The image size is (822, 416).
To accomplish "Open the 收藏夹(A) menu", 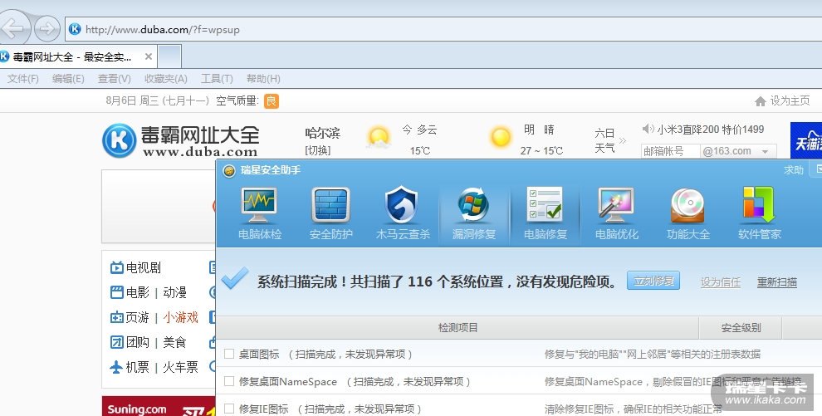I will 166,79.
